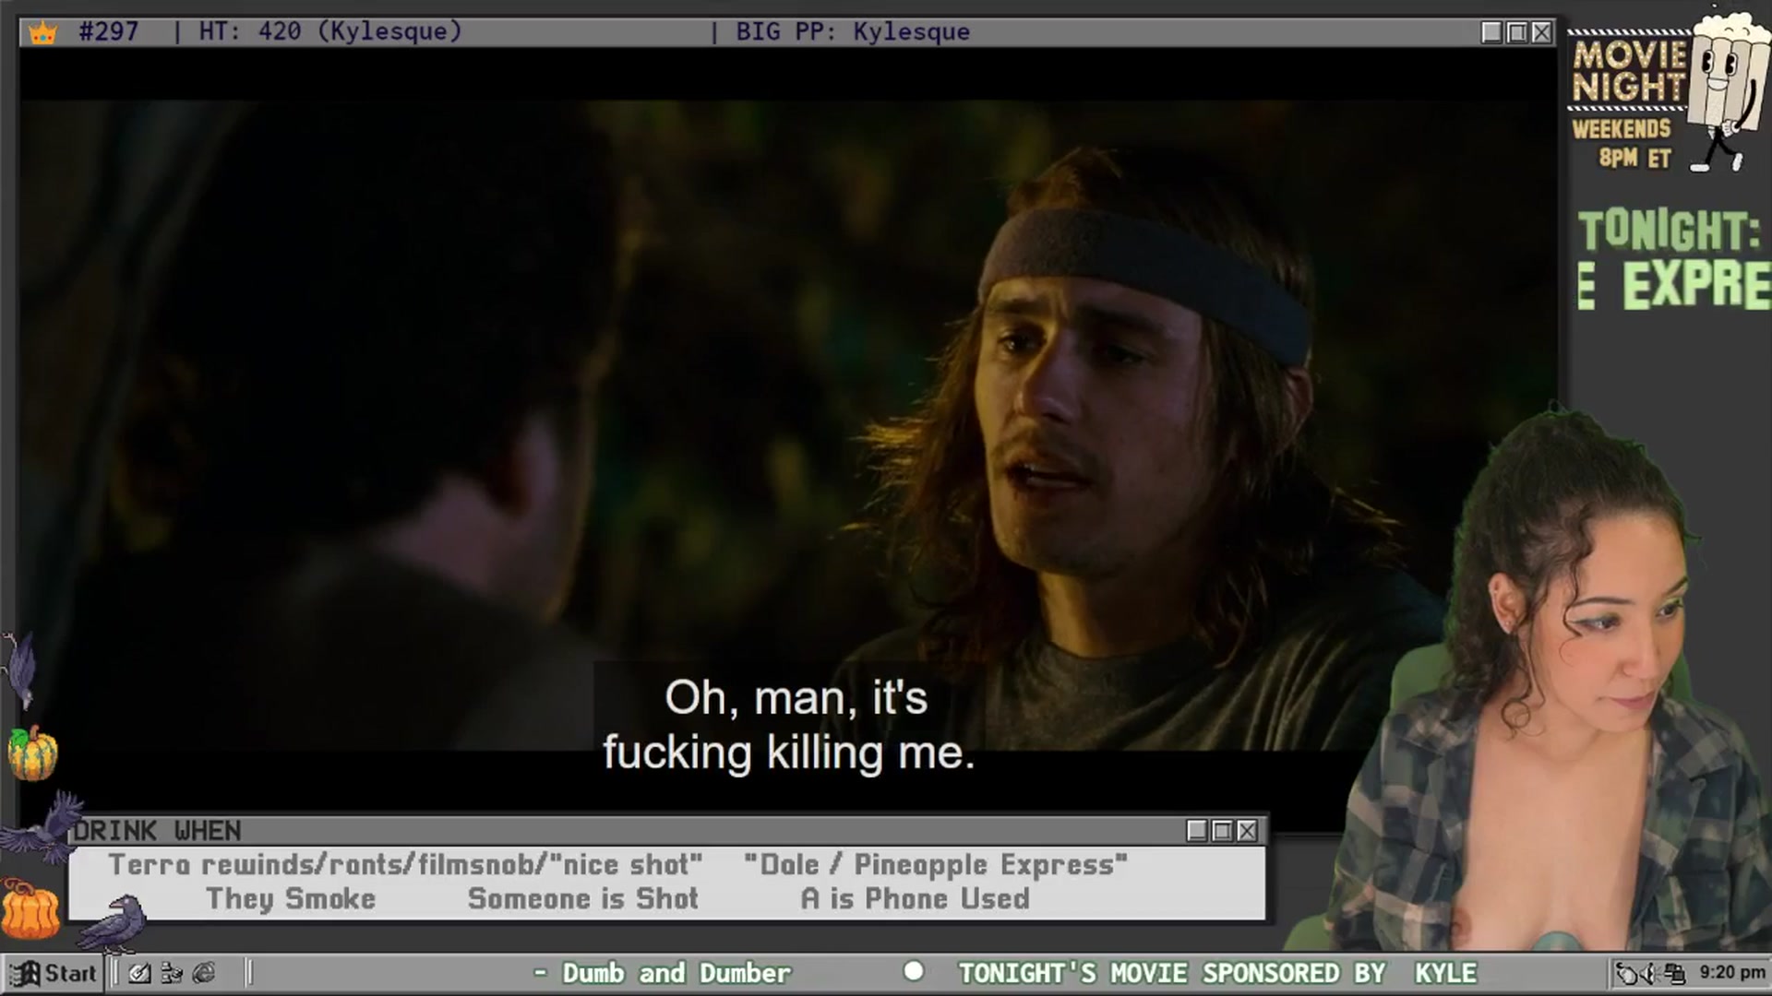Click the 'WEEKENDS 8PM ET' schedule text
Screen dimensions: 1772x996
pyautogui.click(x=1622, y=143)
